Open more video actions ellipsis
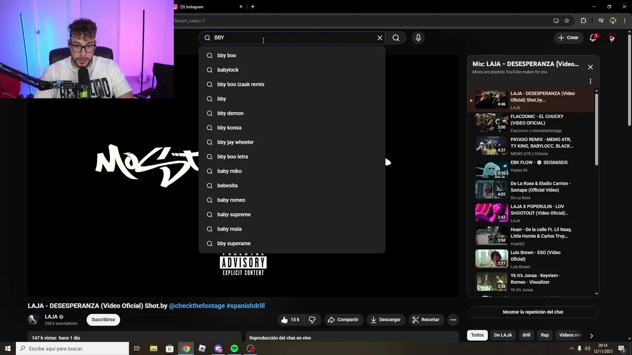The image size is (632, 355). [453, 319]
